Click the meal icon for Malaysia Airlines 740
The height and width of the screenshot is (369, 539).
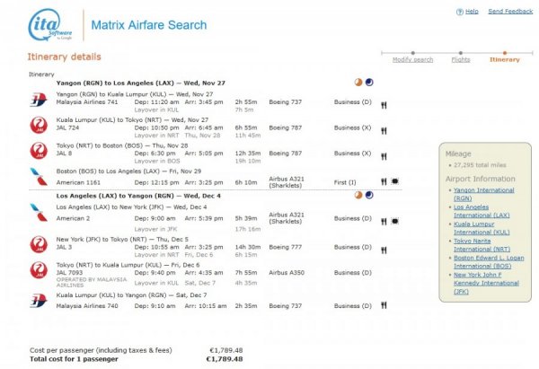pos(384,305)
